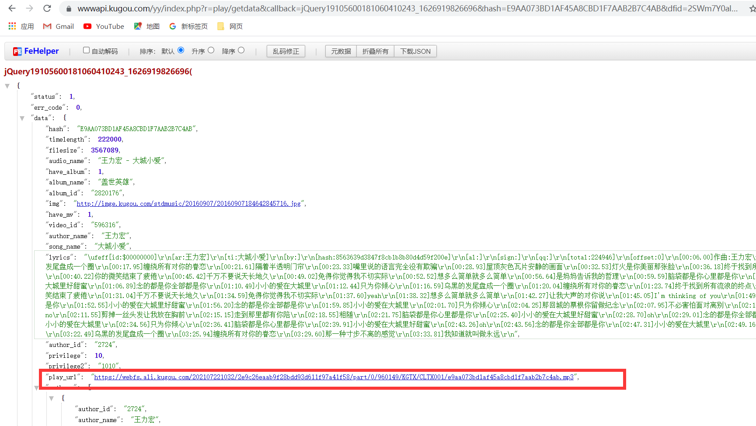Select privilege2 value 1010

[x=108, y=366]
